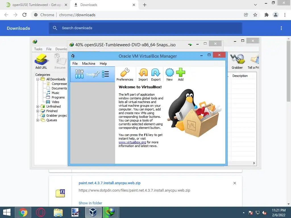The width and height of the screenshot is (291, 218).
Task: Open Opera from the taskbar
Action: coord(40,212)
